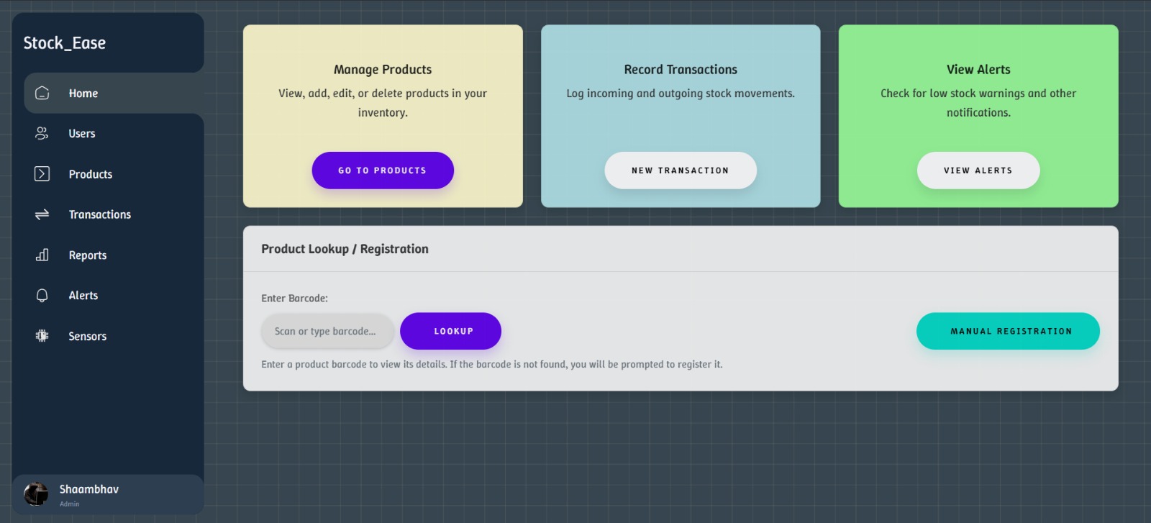Click the Stock_Ease logo title
Viewport: 1151px width, 523px height.
[65, 43]
